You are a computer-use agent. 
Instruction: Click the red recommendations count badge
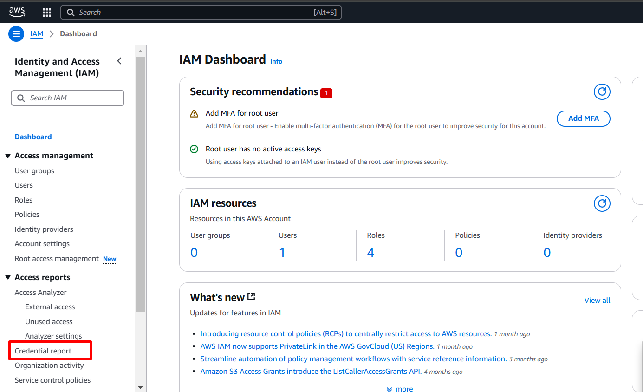[x=326, y=93]
